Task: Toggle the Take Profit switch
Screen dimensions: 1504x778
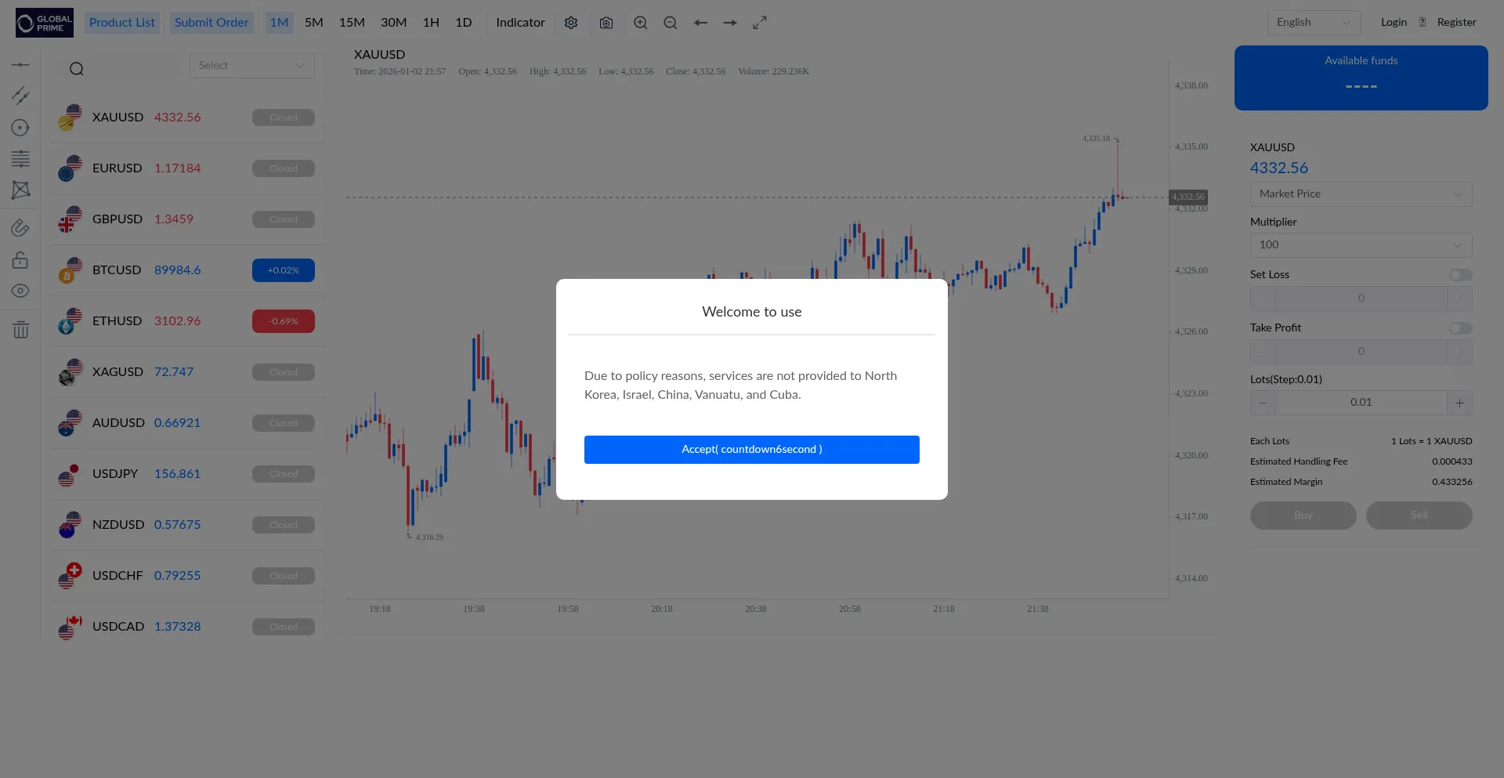Action: pos(1460,328)
